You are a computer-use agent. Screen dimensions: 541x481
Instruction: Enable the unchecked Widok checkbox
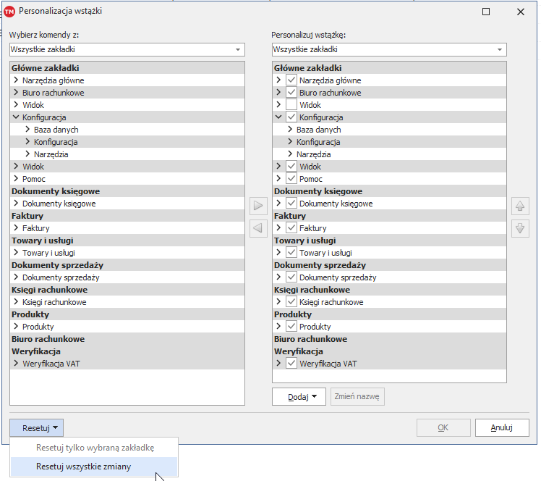tap(291, 105)
